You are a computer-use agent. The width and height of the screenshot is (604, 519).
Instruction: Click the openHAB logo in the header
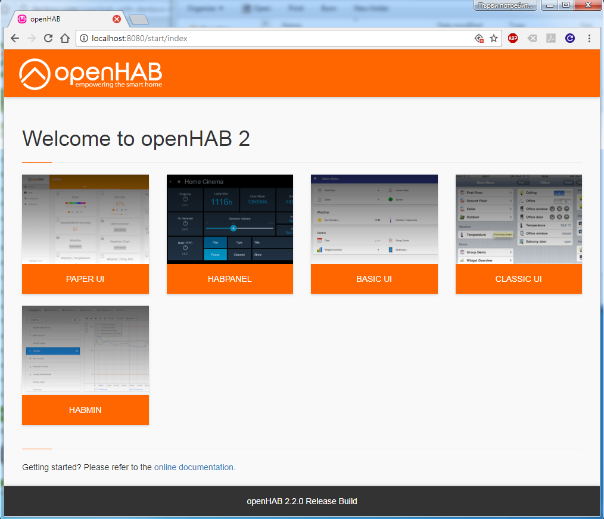(91, 74)
